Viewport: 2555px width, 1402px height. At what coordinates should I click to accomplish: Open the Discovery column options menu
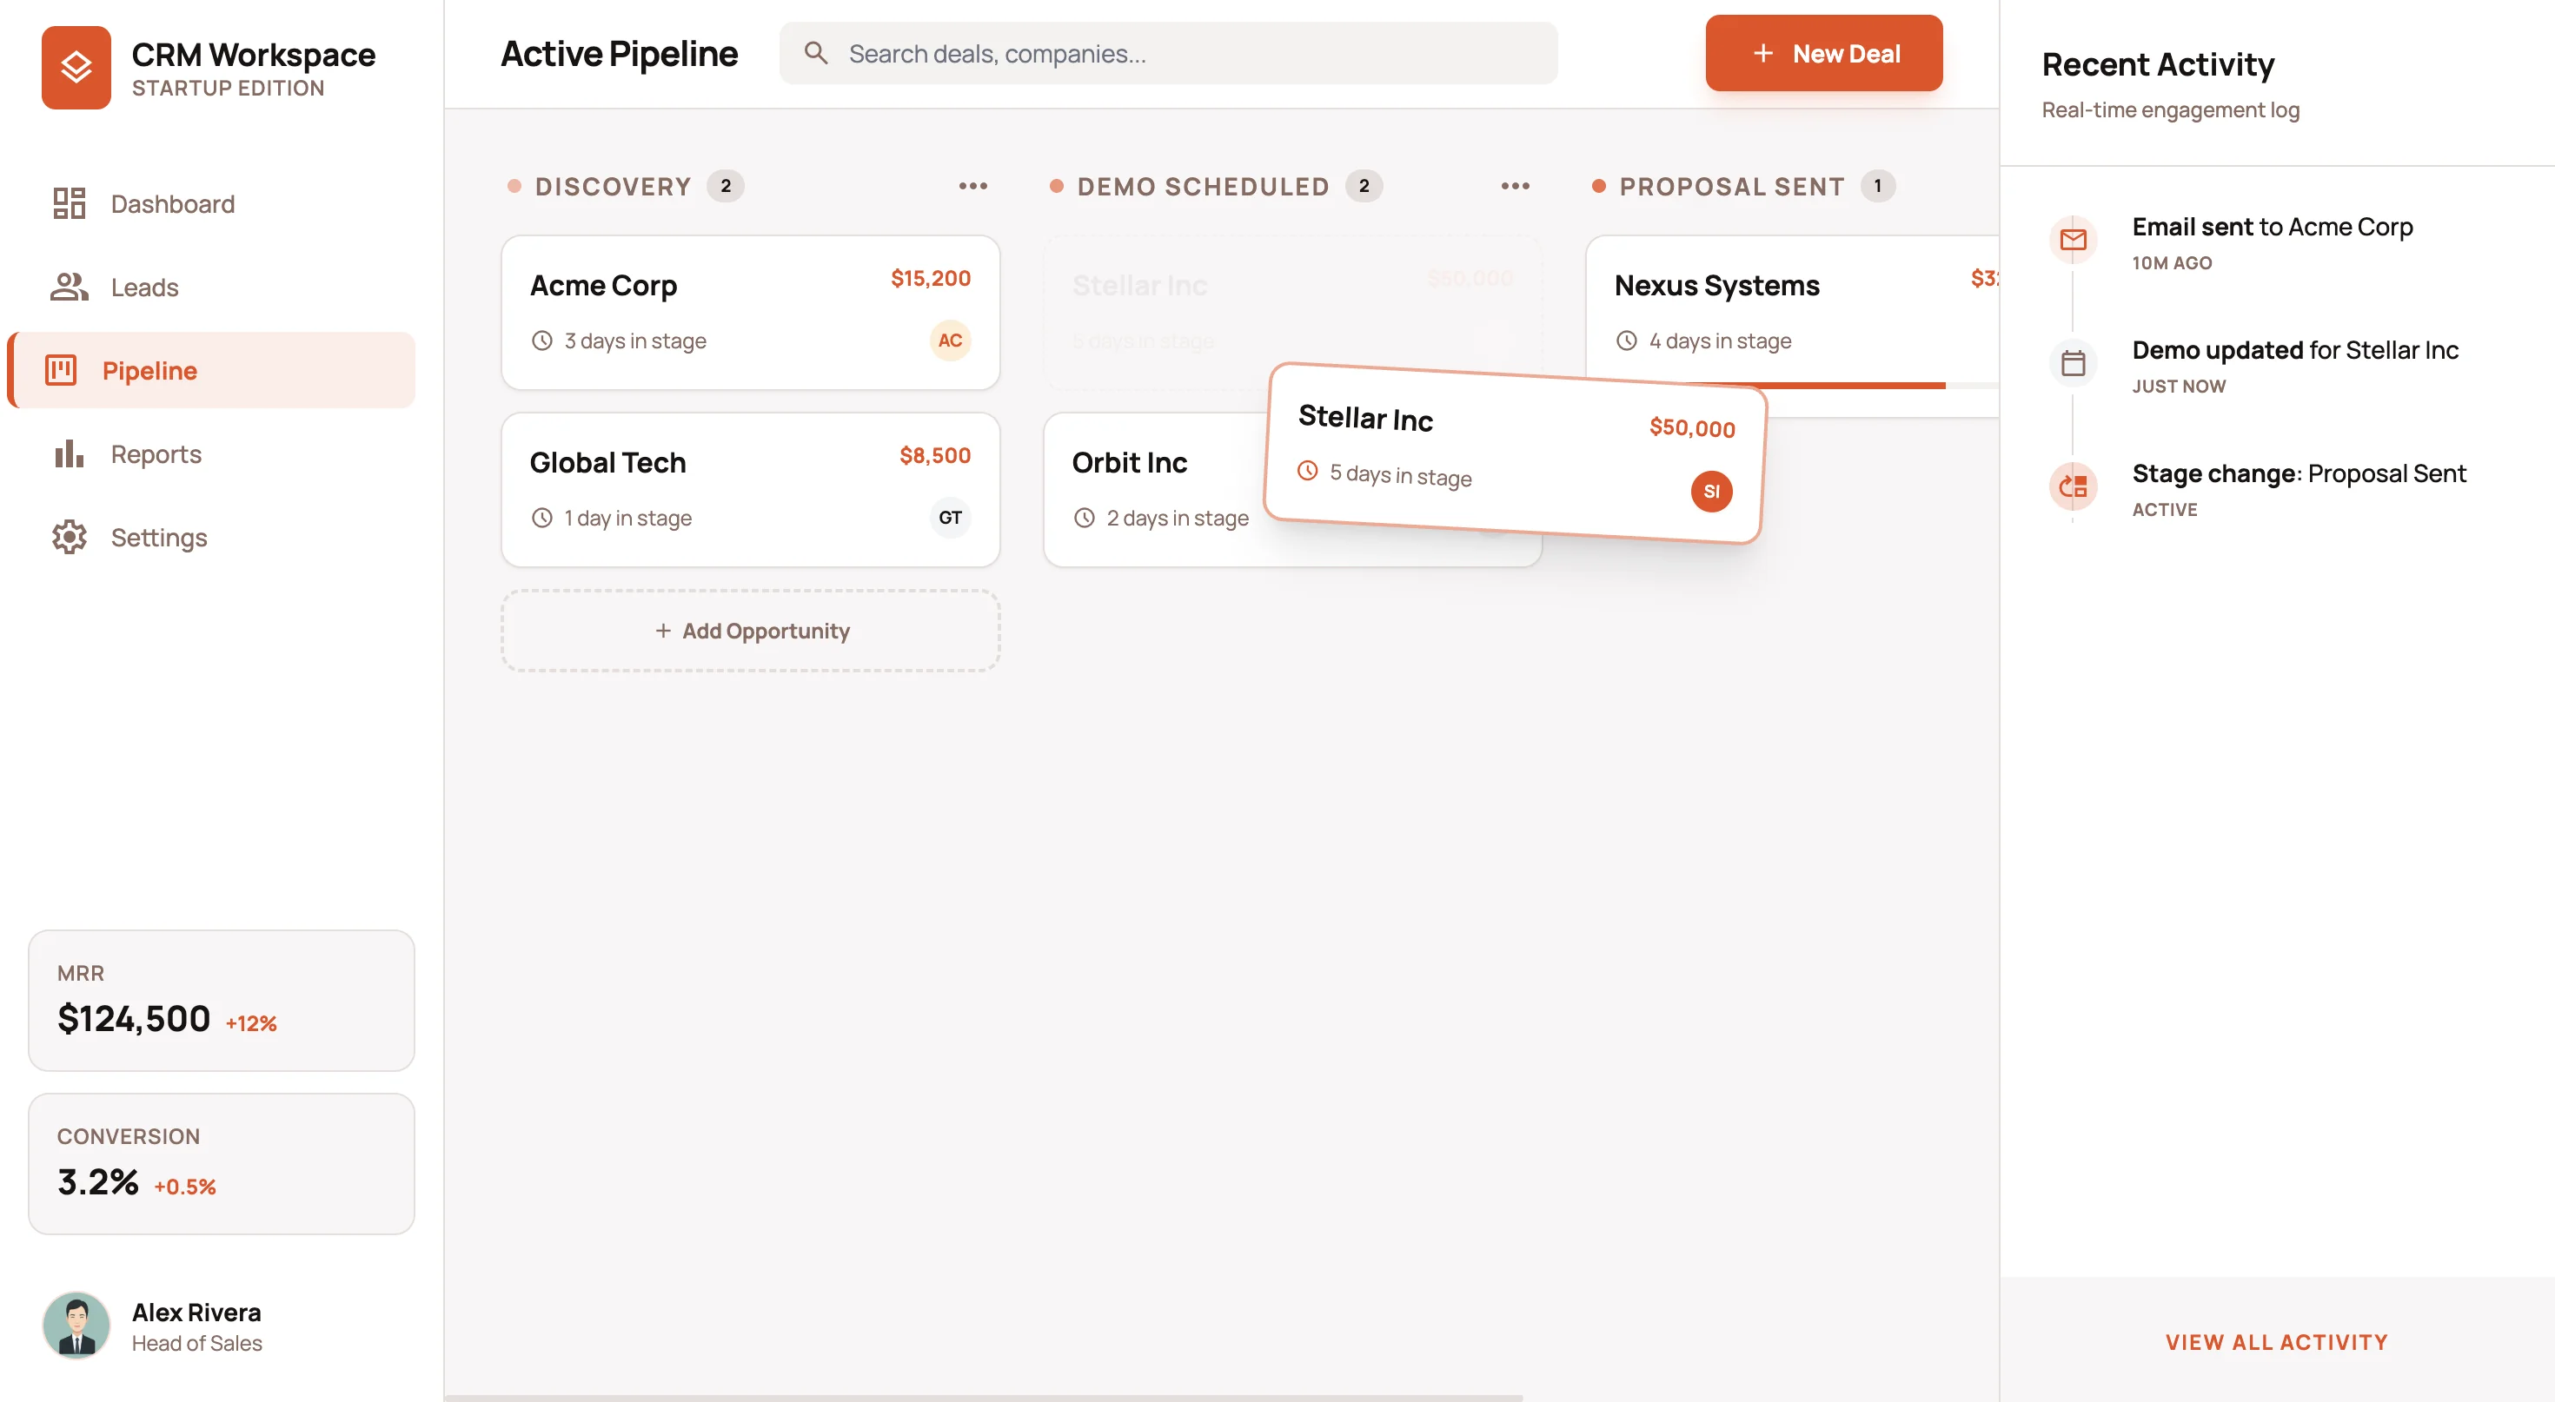click(x=973, y=185)
